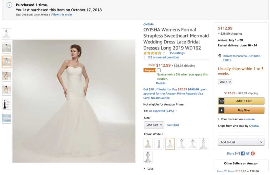Visit the OYISHA brand link

point(148,25)
